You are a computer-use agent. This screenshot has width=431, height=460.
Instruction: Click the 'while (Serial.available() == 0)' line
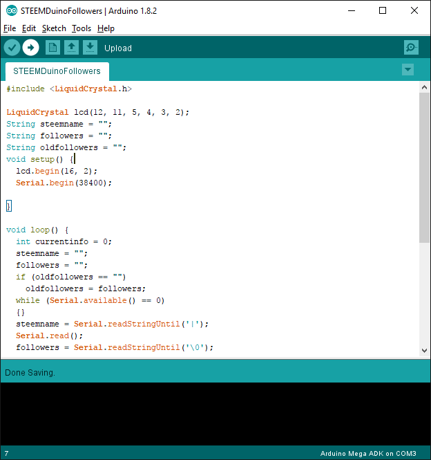click(x=90, y=300)
